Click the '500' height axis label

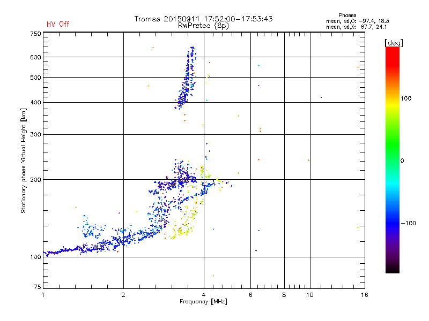pyautogui.click(x=35, y=78)
